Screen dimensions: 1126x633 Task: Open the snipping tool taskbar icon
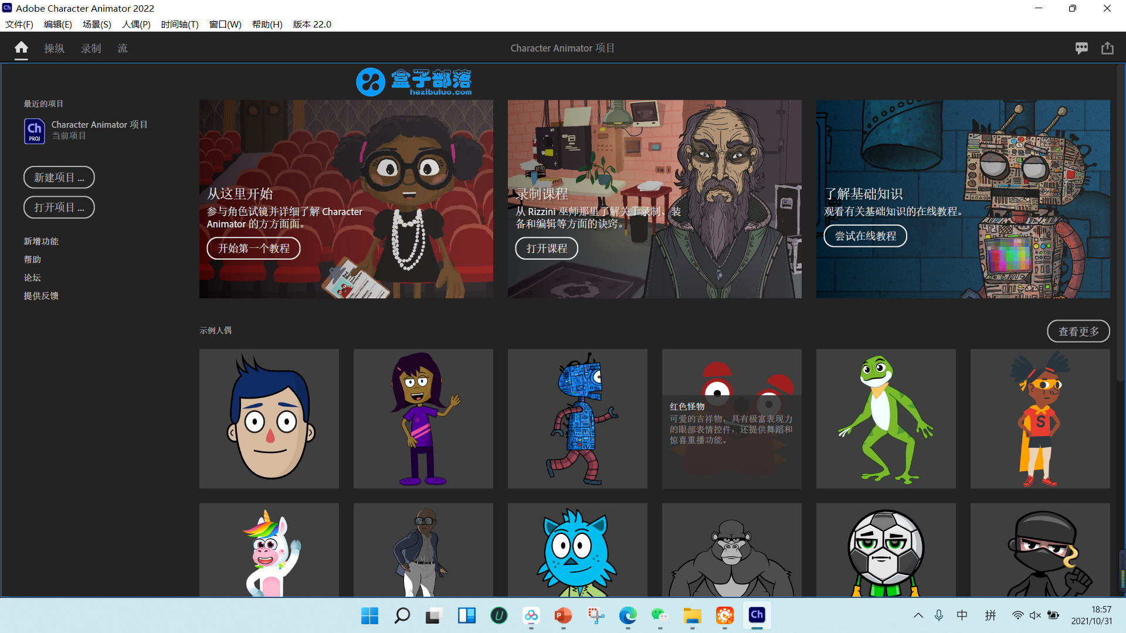pyautogui.click(x=595, y=615)
